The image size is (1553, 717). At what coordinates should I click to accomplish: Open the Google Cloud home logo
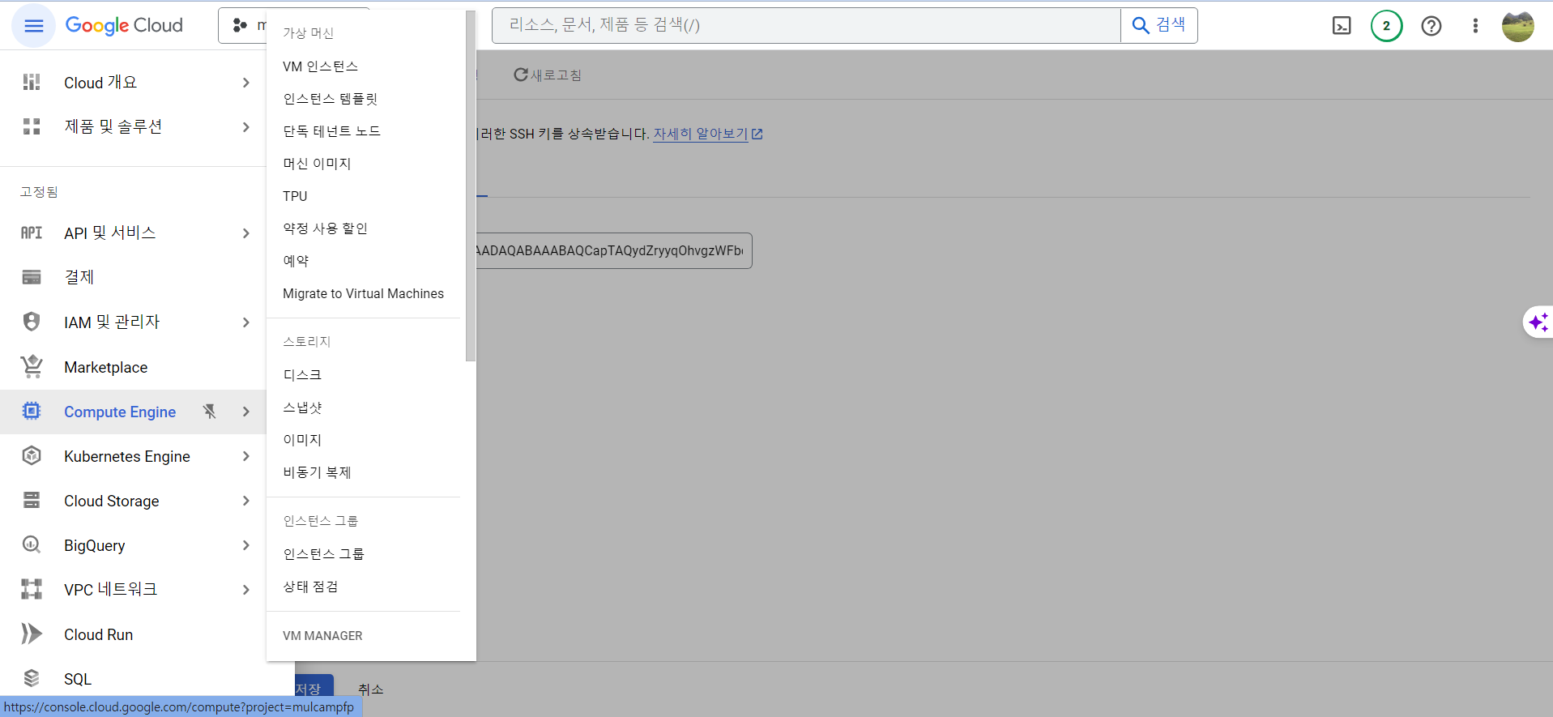124,26
